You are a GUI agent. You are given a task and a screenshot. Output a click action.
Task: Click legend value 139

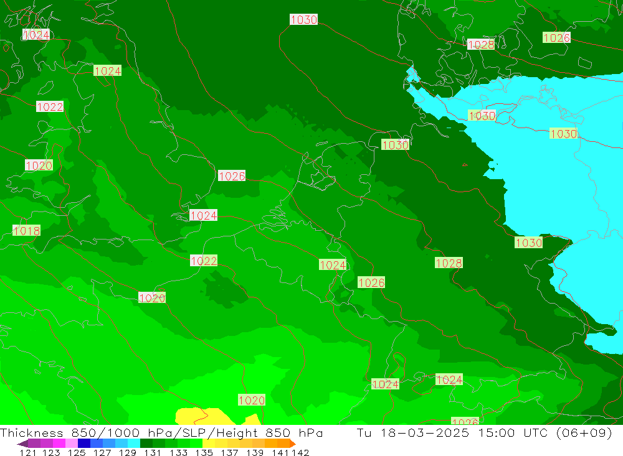255,452
